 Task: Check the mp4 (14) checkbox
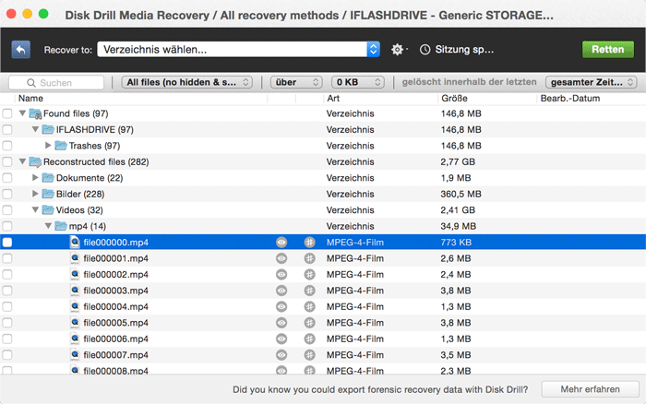point(7,226)
